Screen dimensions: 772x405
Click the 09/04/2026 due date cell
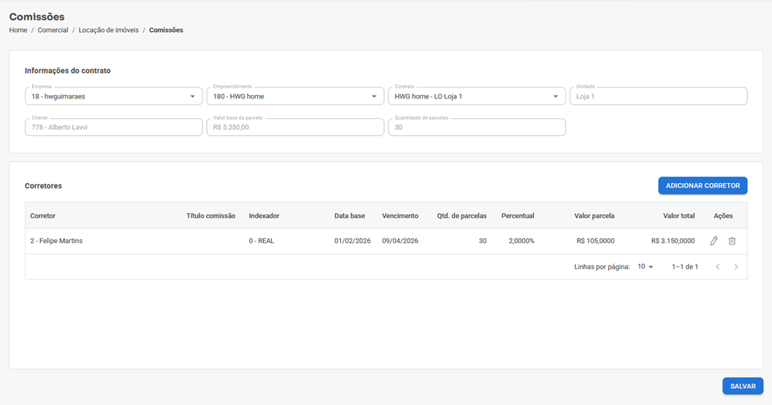(400, 241)
